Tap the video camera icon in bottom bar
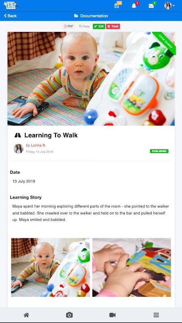 (112, 315)
